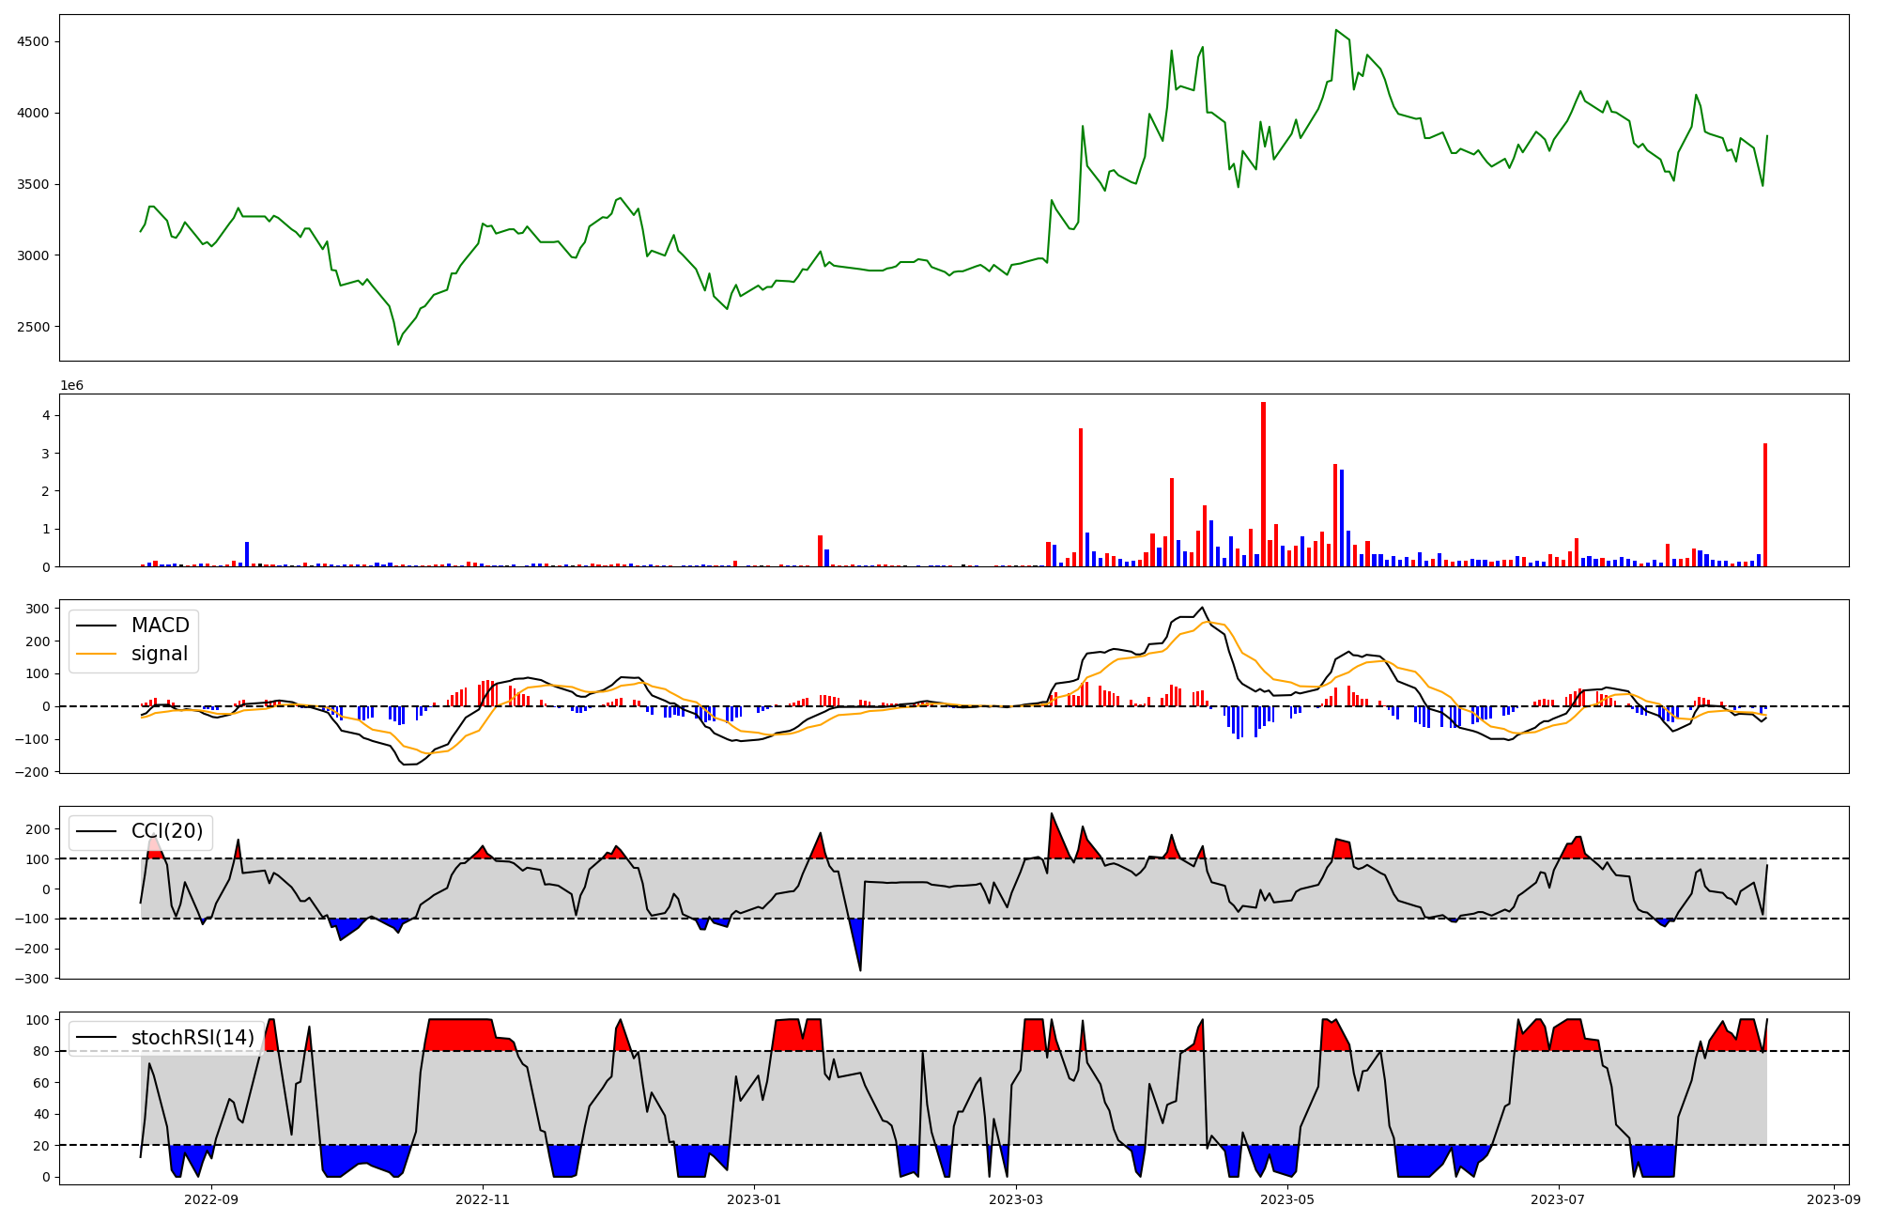Click the lowest point of the green price line
Screen dimensions: 1878x1221
(x=398, y=344)
